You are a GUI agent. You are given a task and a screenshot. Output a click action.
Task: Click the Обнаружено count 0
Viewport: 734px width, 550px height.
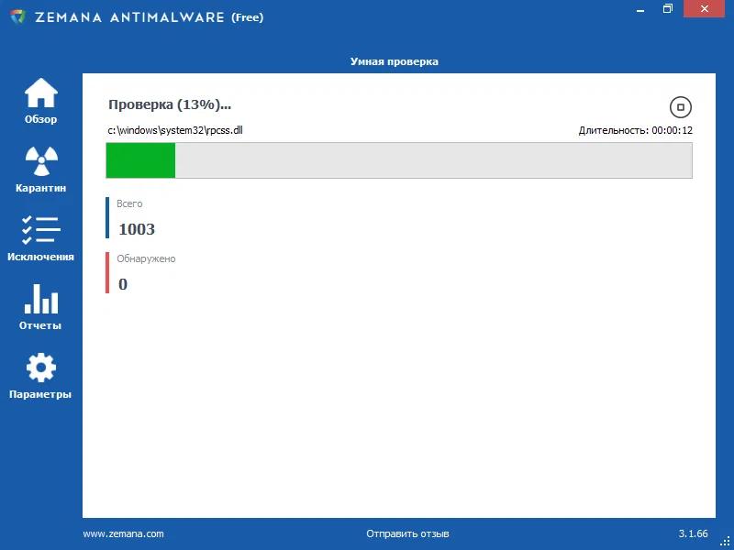[123, 284]
